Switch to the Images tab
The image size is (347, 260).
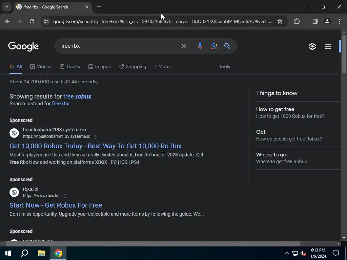[x=99, y=67]
